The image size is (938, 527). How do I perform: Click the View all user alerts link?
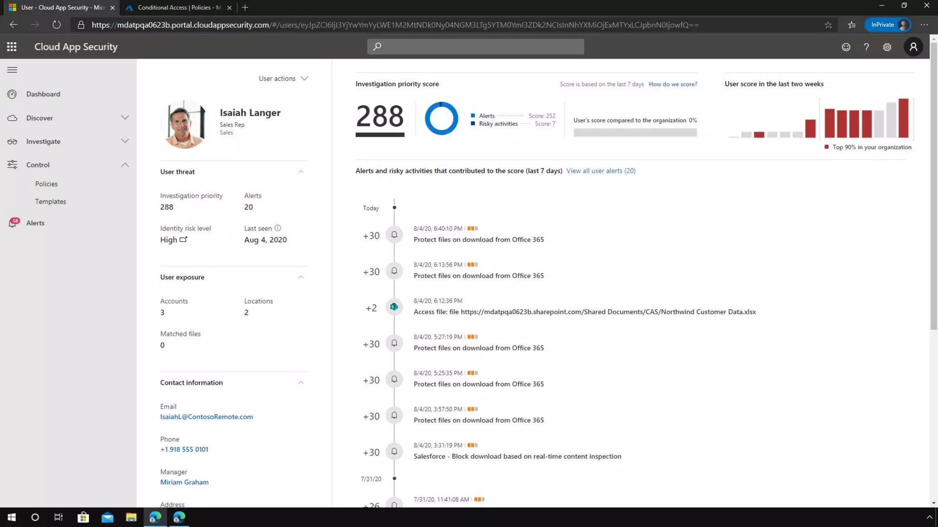pos(600,171)
